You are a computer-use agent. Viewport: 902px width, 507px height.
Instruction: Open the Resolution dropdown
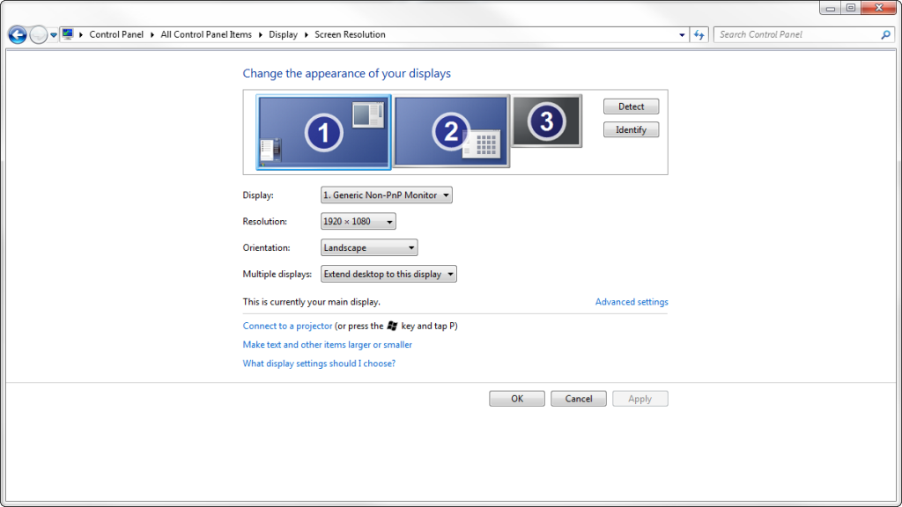point(358,221)
